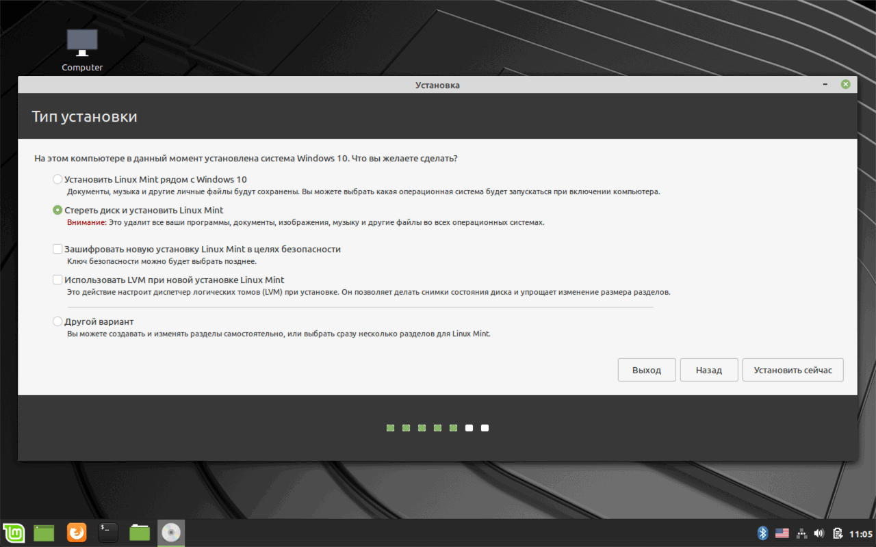The image size is (876, 547).
Task: Click the Windows 10 detected question text
Action: coord(246,159)
